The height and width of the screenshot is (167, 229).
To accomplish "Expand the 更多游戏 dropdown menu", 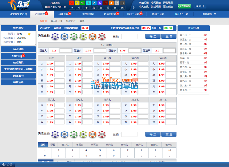I will pyautogui.click(x=209, y=14).
